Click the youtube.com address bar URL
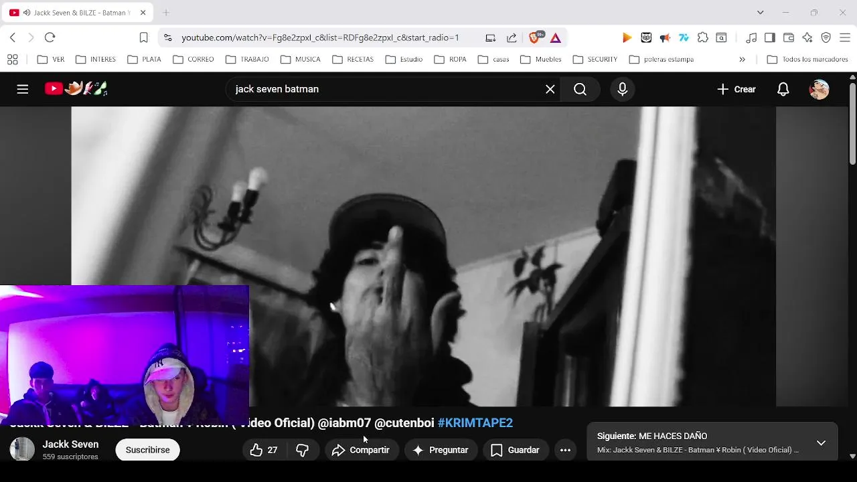This screenshot has width=857, height=482. click(x=320, y=37)
